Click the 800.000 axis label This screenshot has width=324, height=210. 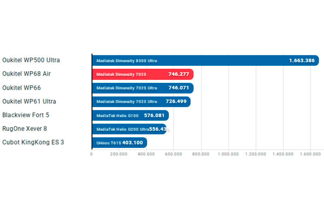(200, 154)
